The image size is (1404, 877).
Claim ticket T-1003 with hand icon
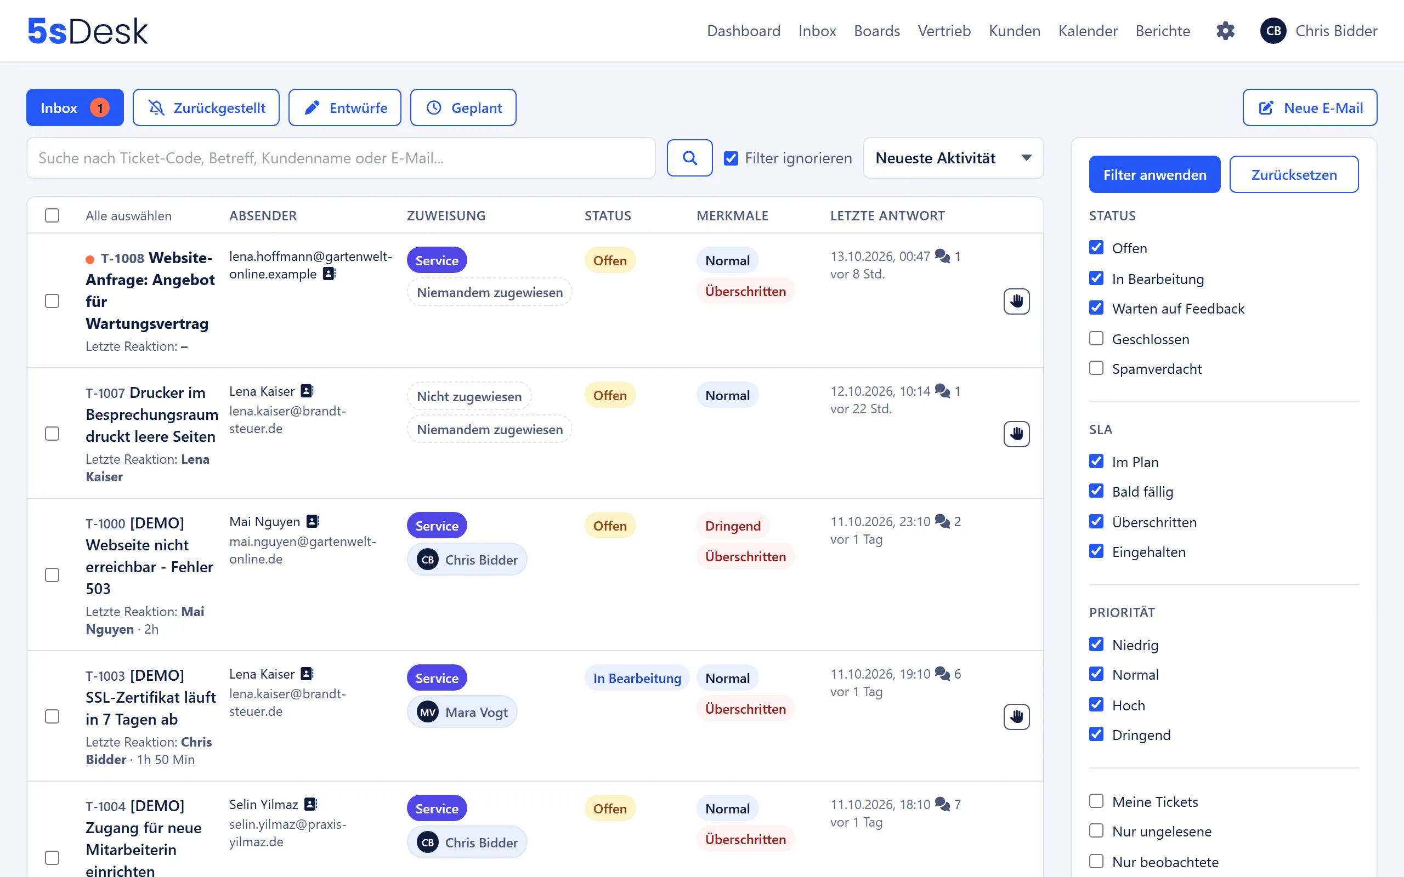point(1016,716)
